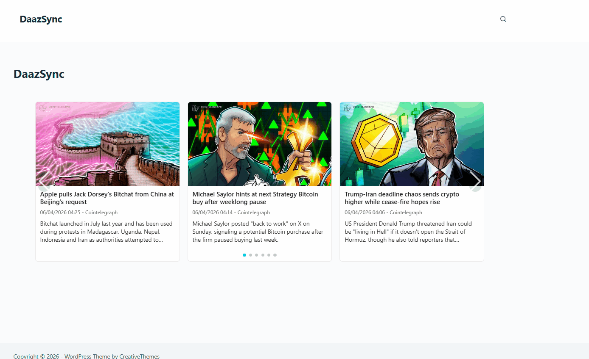Open the Trump-Iran article thumbnail image

click(x=411, y=144)
